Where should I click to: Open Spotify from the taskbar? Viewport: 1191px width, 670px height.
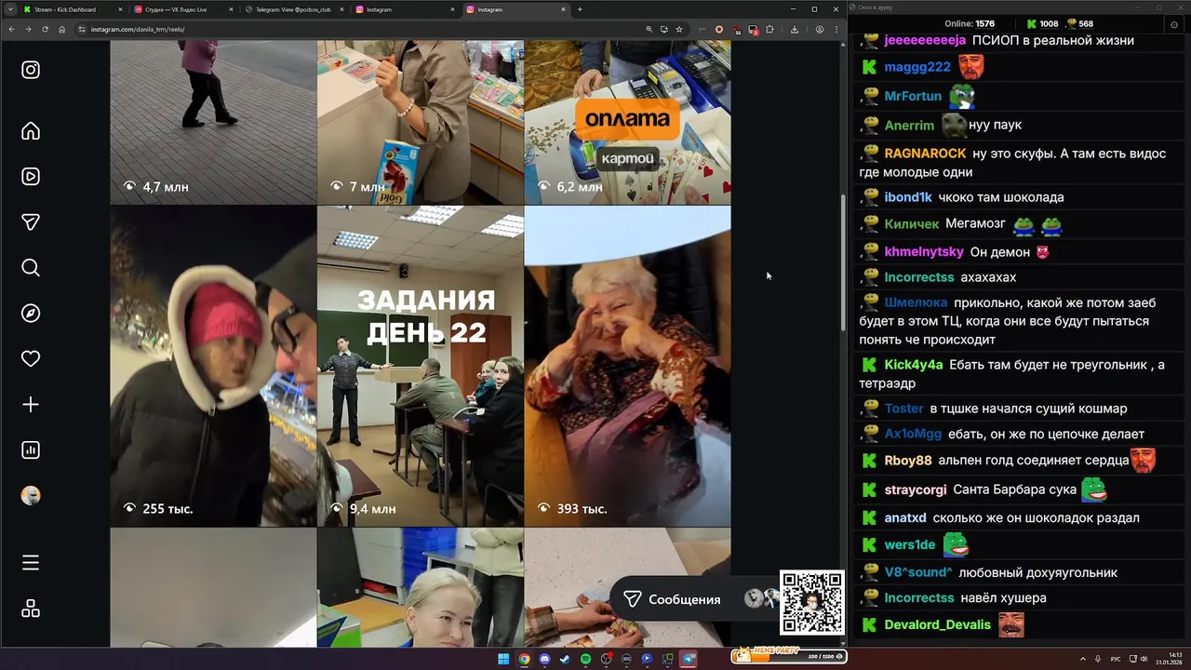tap(585, 659)
